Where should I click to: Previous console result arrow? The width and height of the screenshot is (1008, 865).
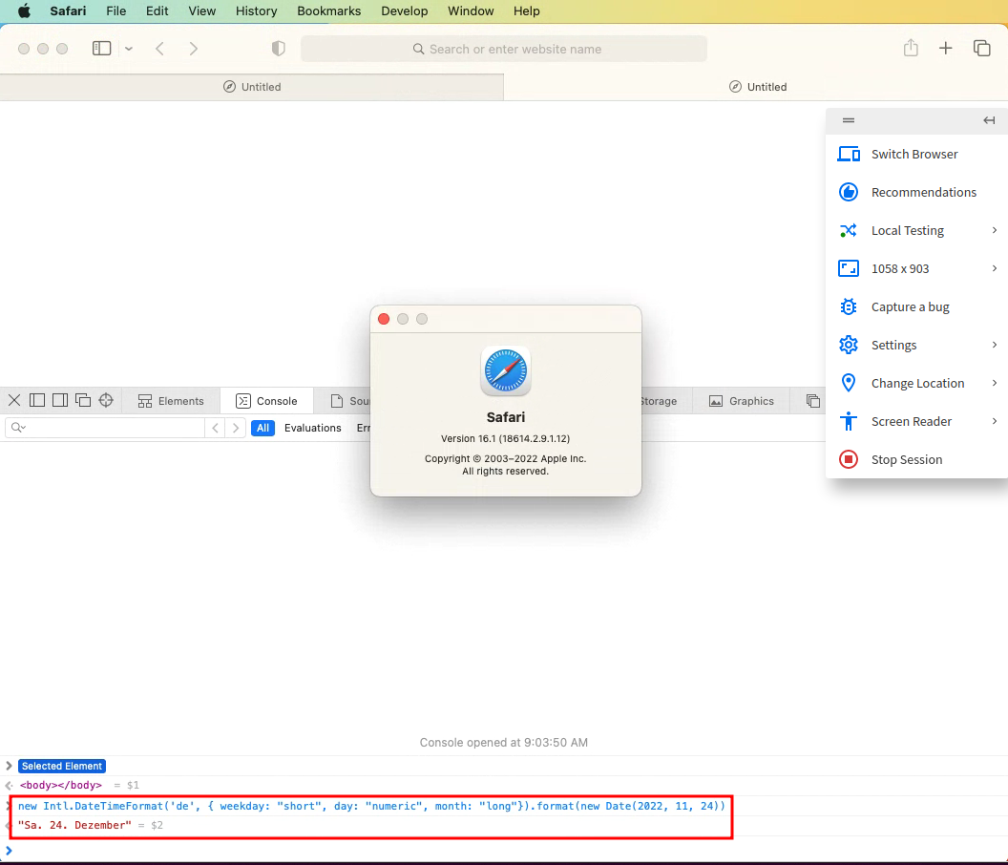pyautogui.click(x=216, y=428)
